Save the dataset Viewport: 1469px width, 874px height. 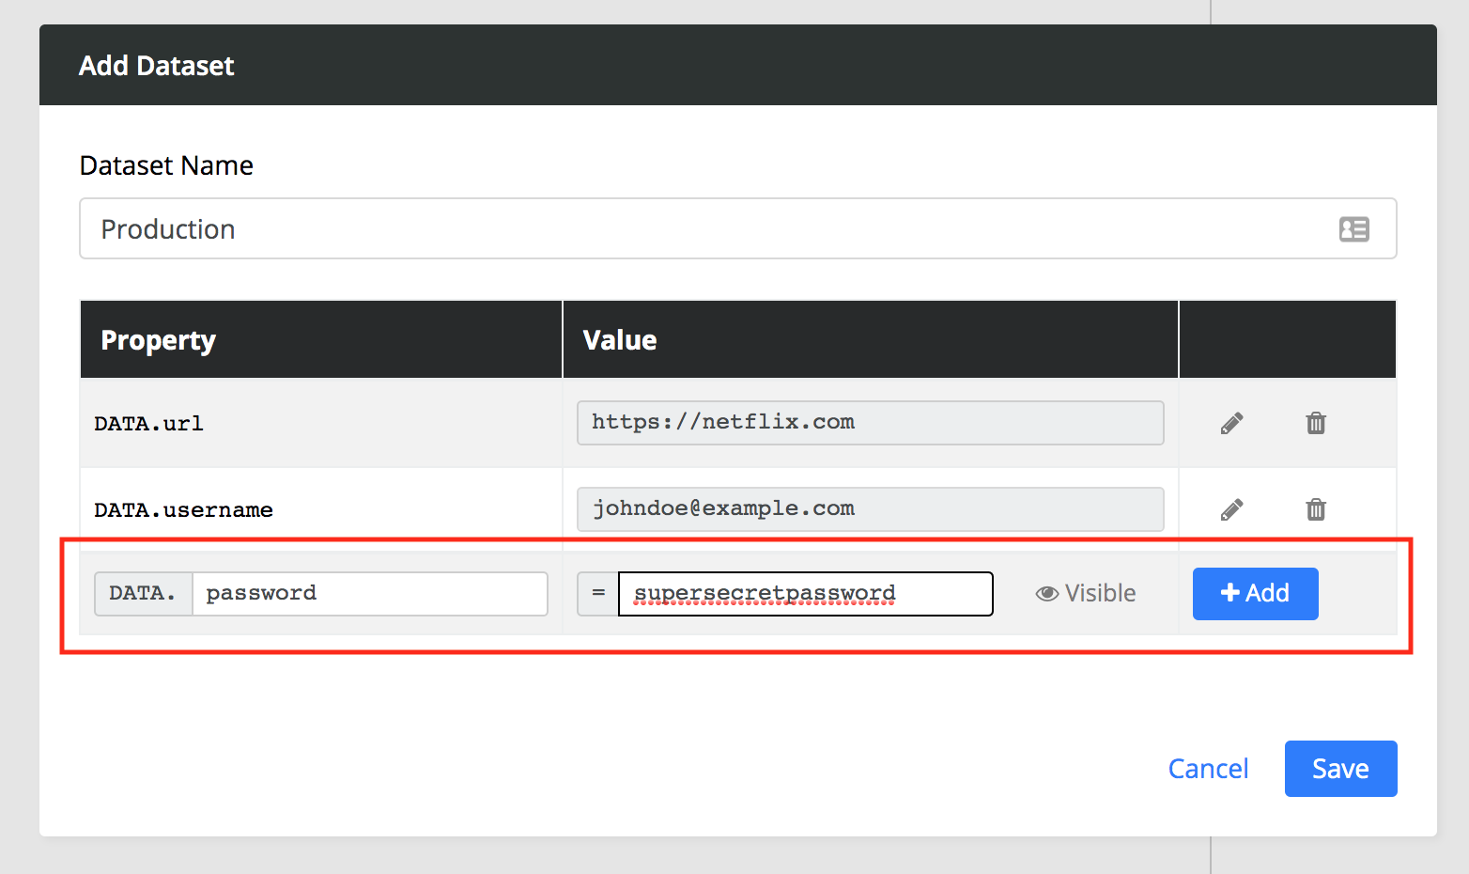point(1340,769)
